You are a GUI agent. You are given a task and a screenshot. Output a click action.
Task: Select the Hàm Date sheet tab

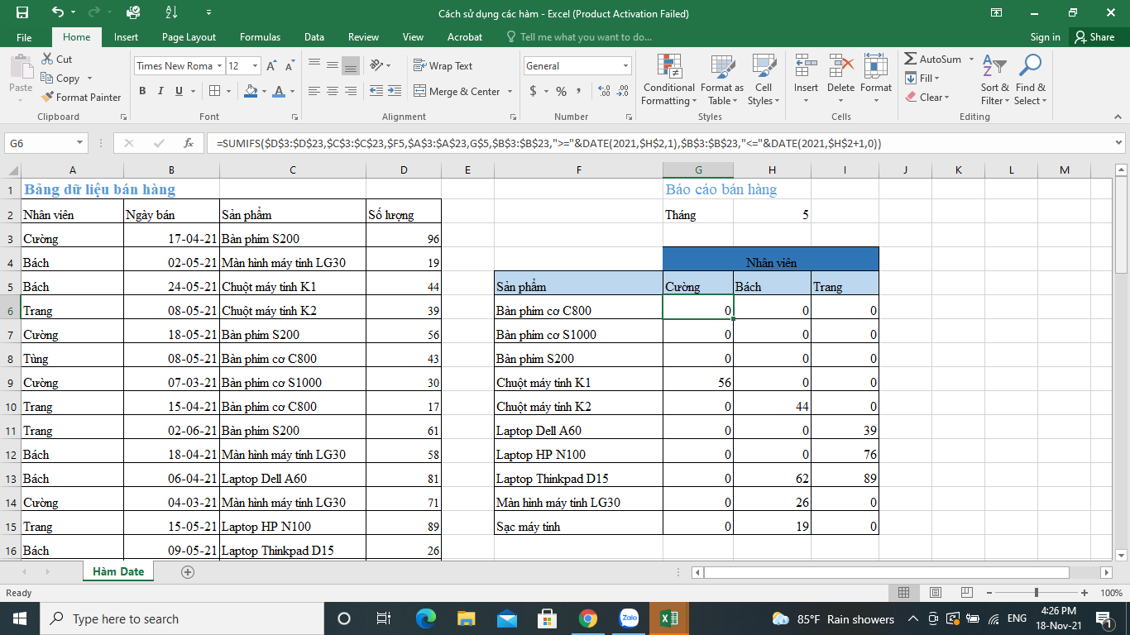click(x=118, y=571)
